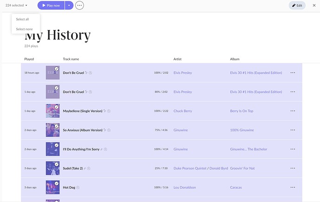Open the Berry Is On Top album

point(242,111)
